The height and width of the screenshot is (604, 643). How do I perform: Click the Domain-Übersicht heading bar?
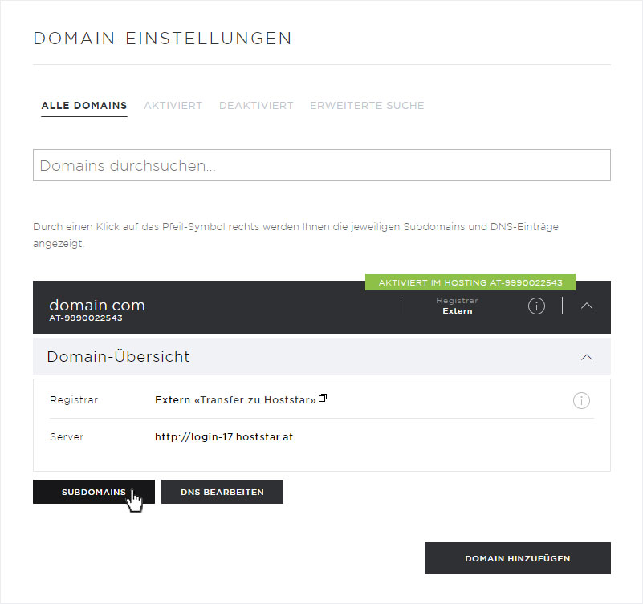321,356
